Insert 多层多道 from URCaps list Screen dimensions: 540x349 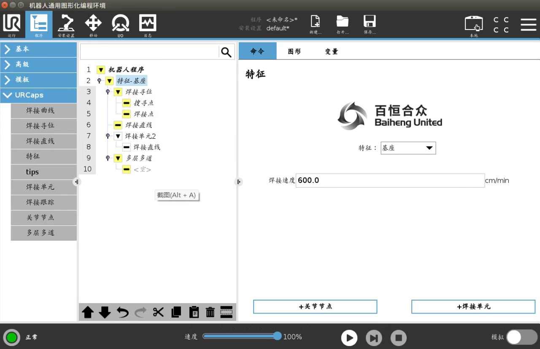click(x=44, y=233)
